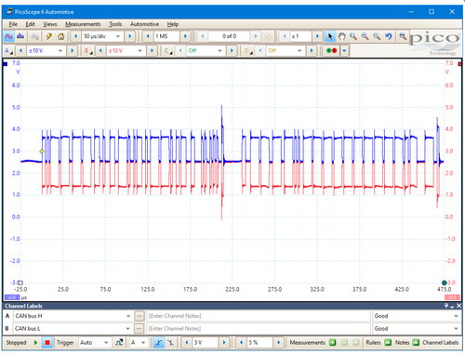Select the zoom in magnifier tool

[365, 36]
